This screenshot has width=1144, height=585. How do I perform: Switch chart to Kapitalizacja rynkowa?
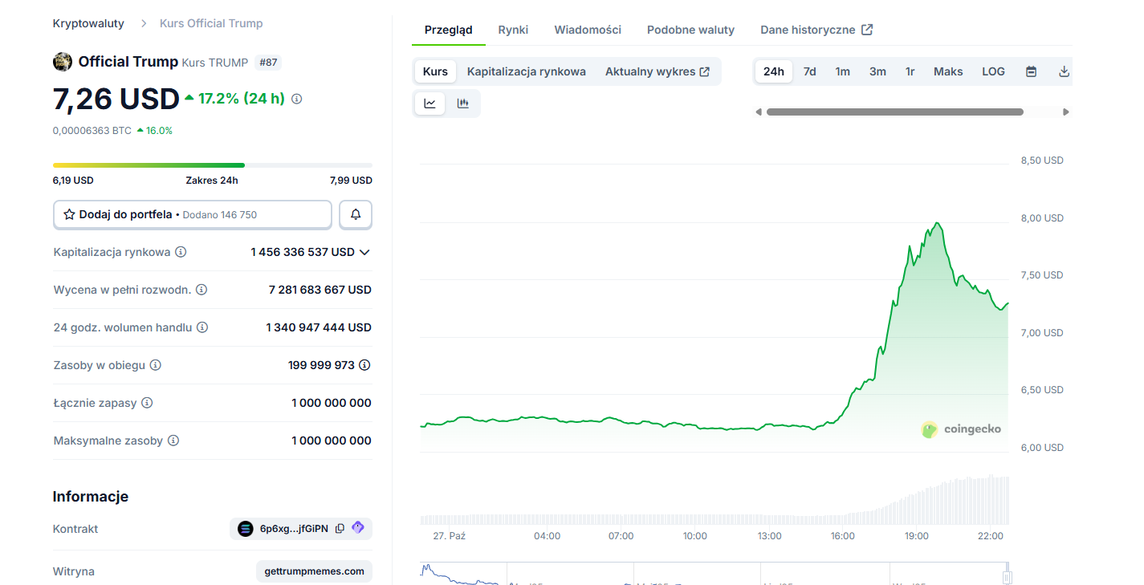[526, 71]
